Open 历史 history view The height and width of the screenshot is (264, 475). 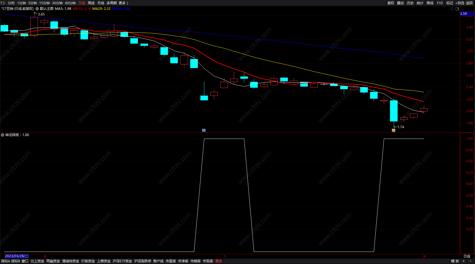410,3
